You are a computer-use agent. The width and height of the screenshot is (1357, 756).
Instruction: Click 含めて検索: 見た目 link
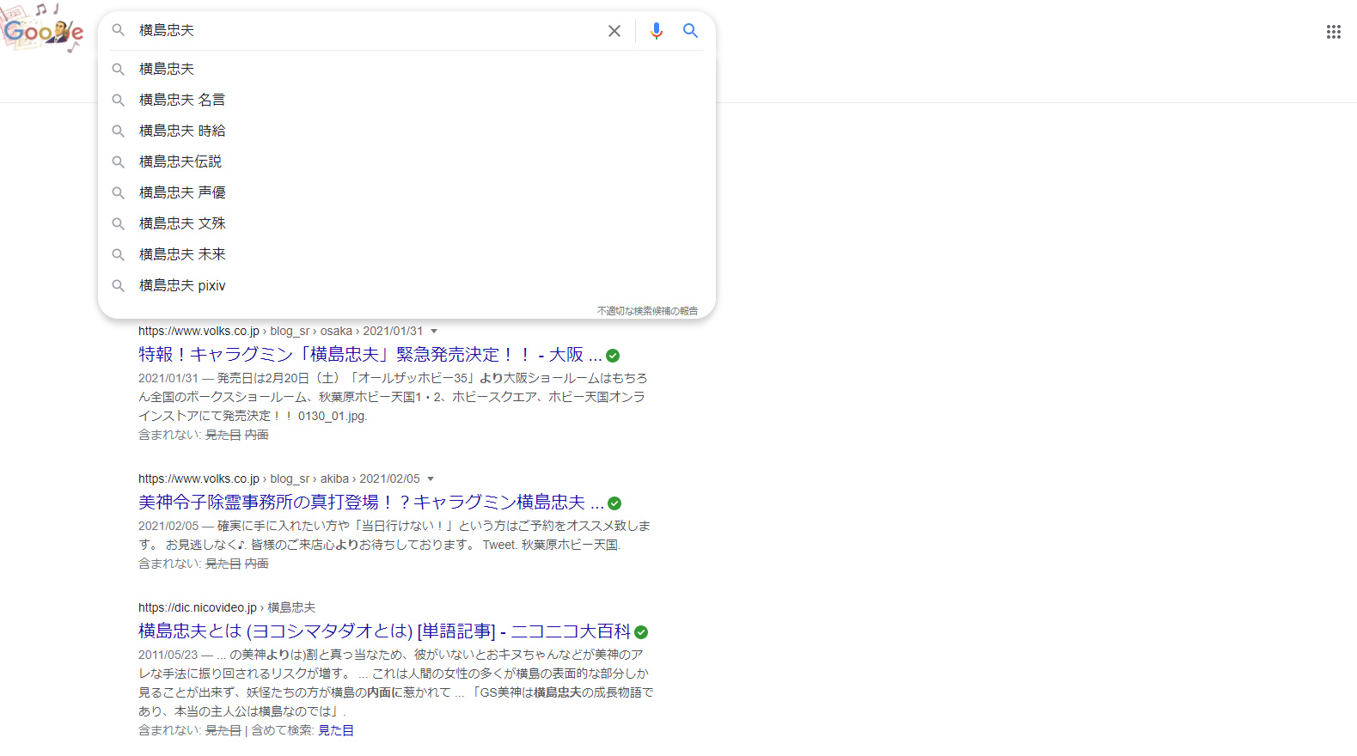(336, 730)
